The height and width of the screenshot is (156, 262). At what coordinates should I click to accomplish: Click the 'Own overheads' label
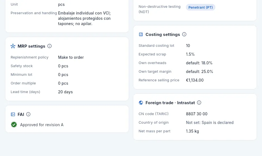(x=152, y=63)
